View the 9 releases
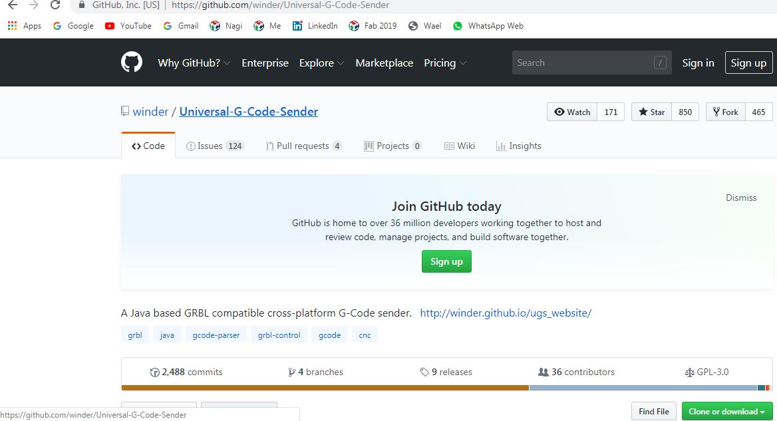Image resolution: width=777 pixels, height=421 pixels. pyautogui.click(x=446, y=372)
